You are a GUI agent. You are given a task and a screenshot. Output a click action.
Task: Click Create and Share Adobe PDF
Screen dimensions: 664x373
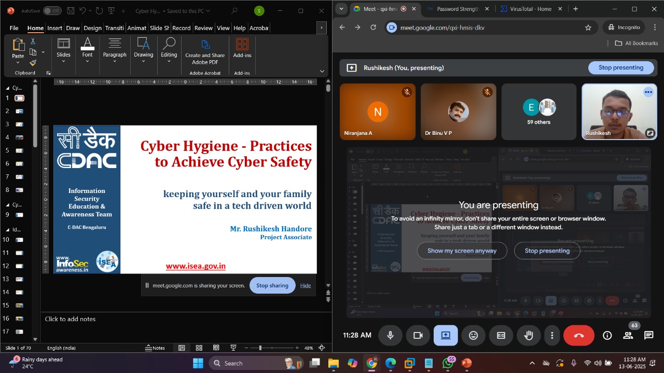pos(205,51)
